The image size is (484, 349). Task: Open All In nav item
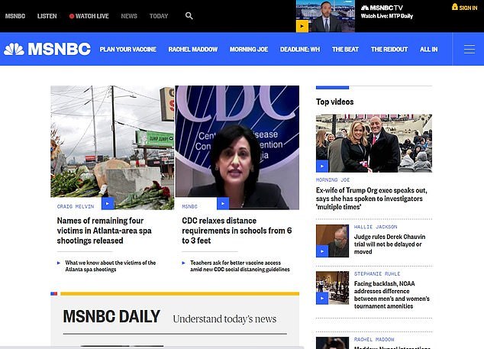(x=428, y=49)
